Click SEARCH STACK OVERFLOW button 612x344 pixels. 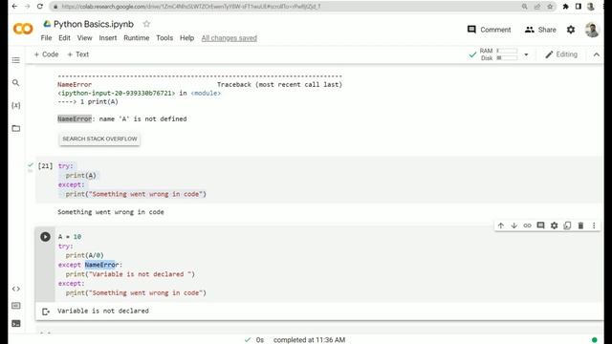click(99, 139)
